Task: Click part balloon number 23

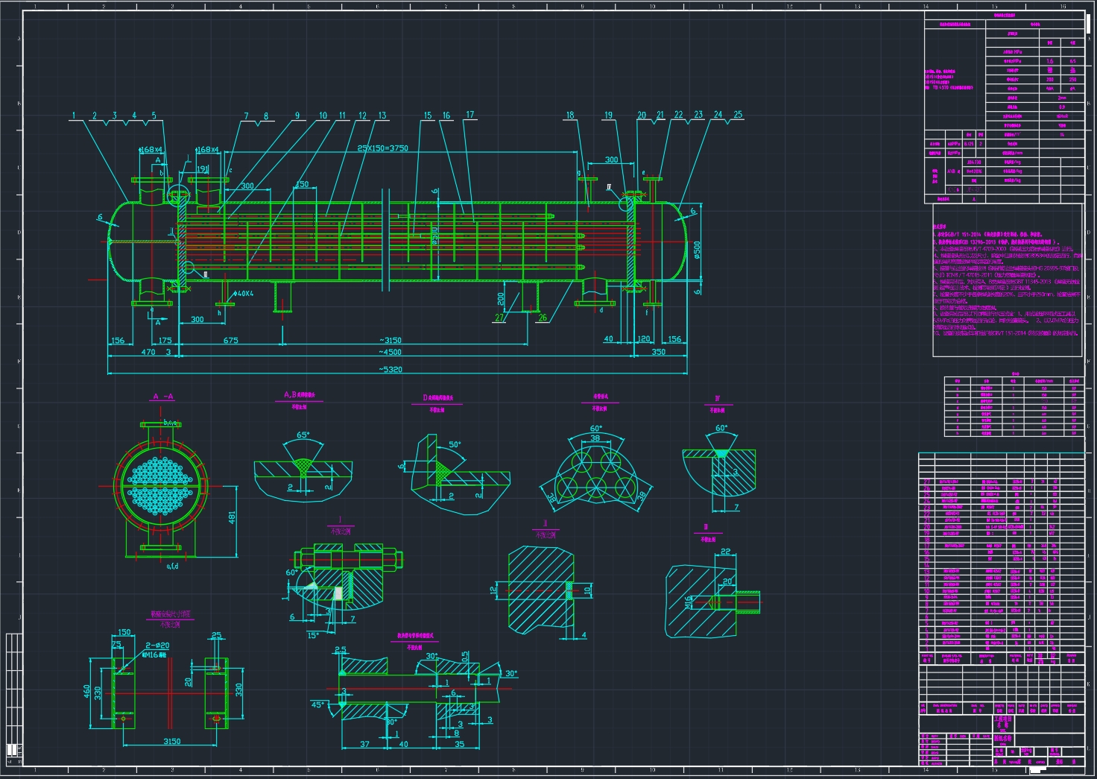Action: click(698, 115)
